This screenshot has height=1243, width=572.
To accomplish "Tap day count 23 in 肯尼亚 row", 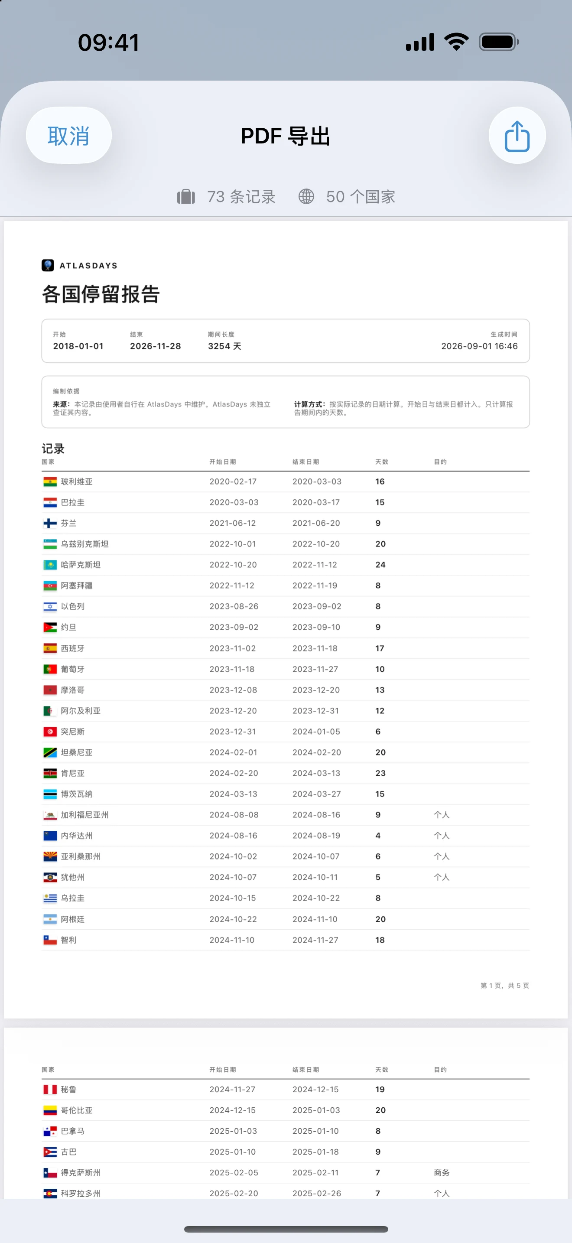I will coord(380,773).
